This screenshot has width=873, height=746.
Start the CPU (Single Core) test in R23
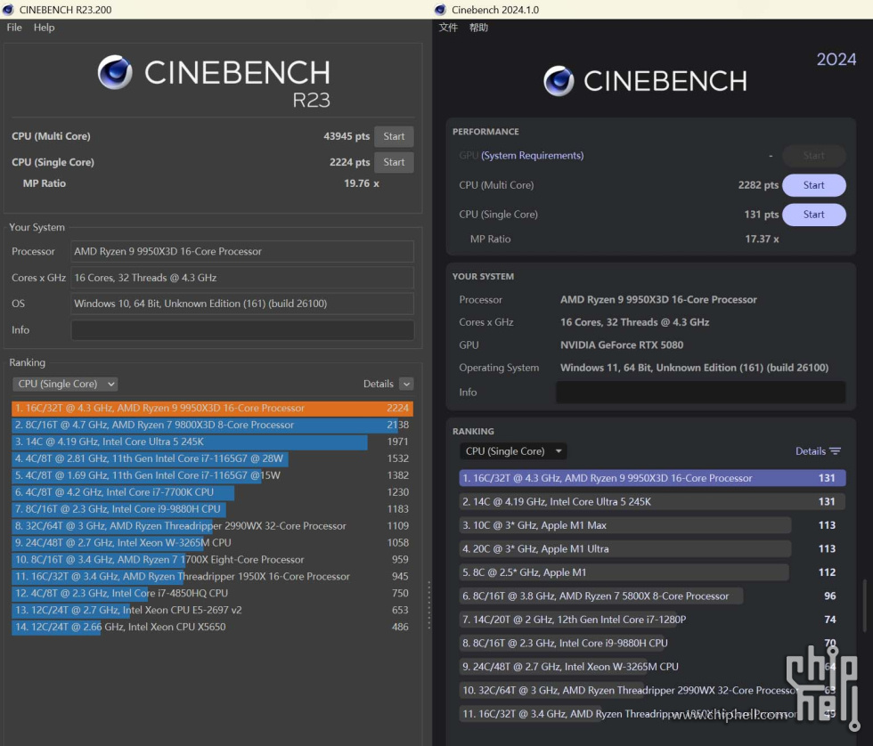coord(394,162)
